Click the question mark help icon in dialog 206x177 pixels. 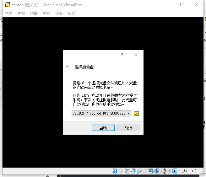(x=122, y=55)
